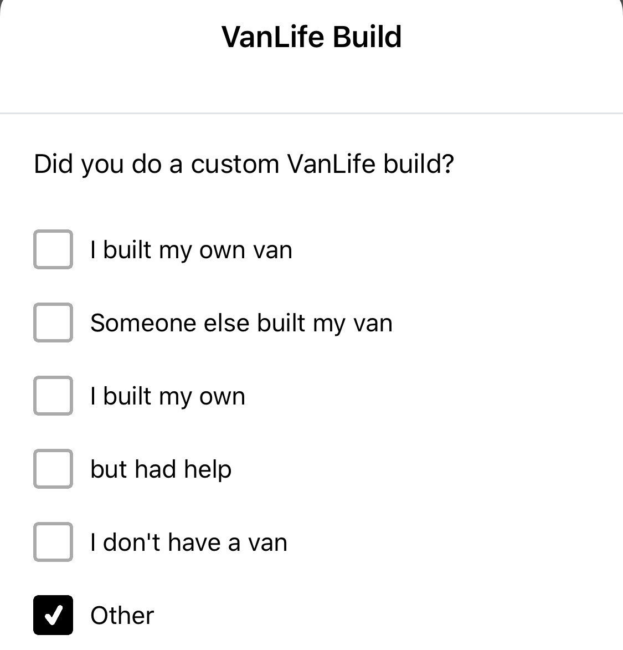Choose the "but had help" option text
Viewport: 623px width, 650px height.
(161, 469)
